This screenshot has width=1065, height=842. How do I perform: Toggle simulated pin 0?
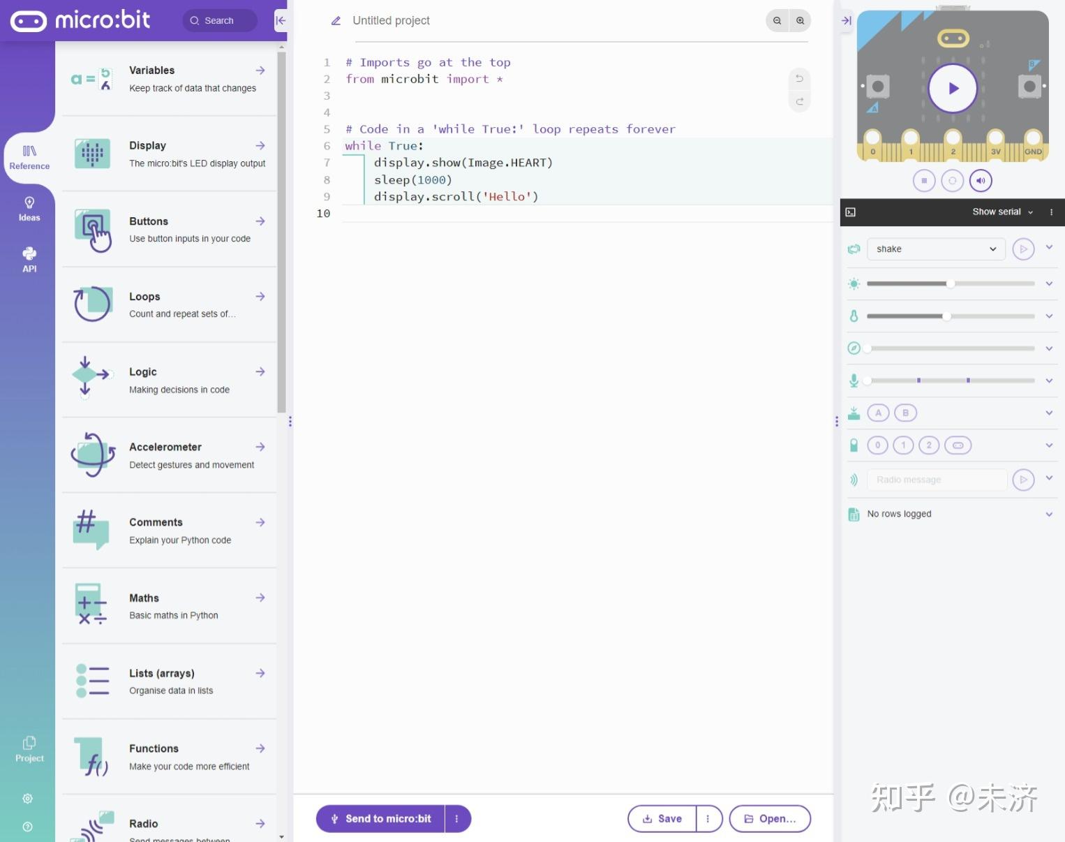point(878,445)
